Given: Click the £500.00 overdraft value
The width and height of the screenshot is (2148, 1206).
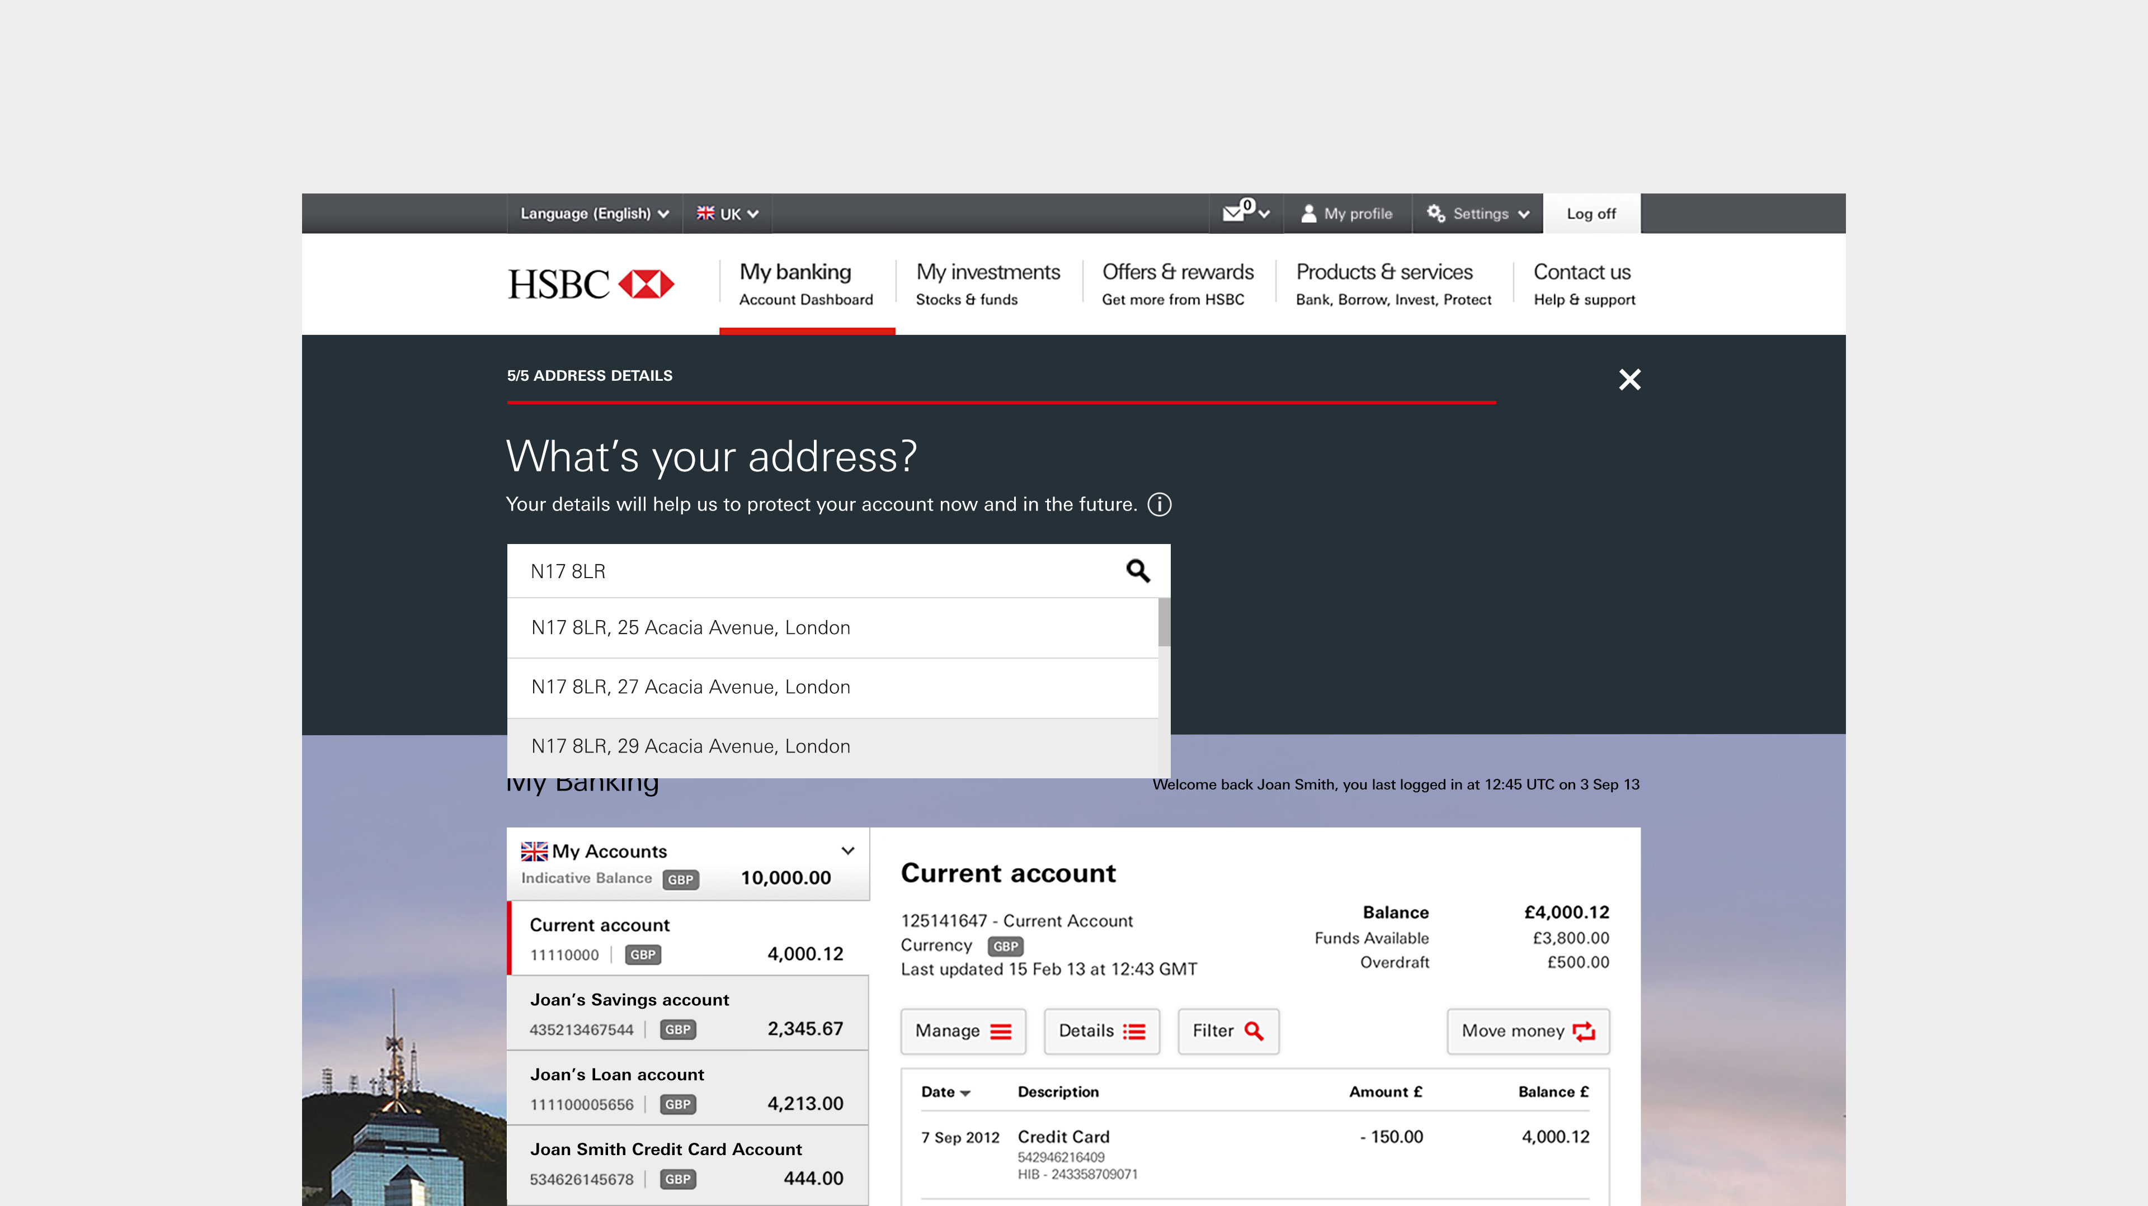Looking at the screenshot, I should pos(1577,963).
